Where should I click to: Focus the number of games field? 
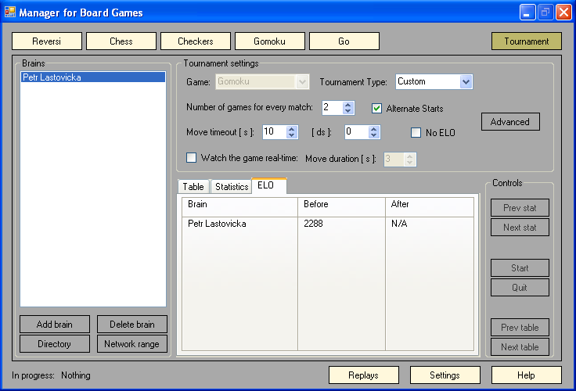point(332,108)
